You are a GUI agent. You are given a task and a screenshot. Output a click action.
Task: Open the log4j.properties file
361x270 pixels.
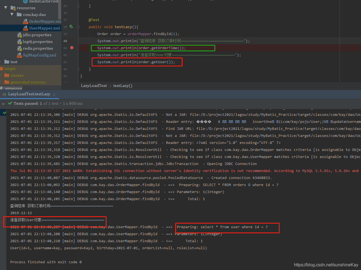point(38,42)
